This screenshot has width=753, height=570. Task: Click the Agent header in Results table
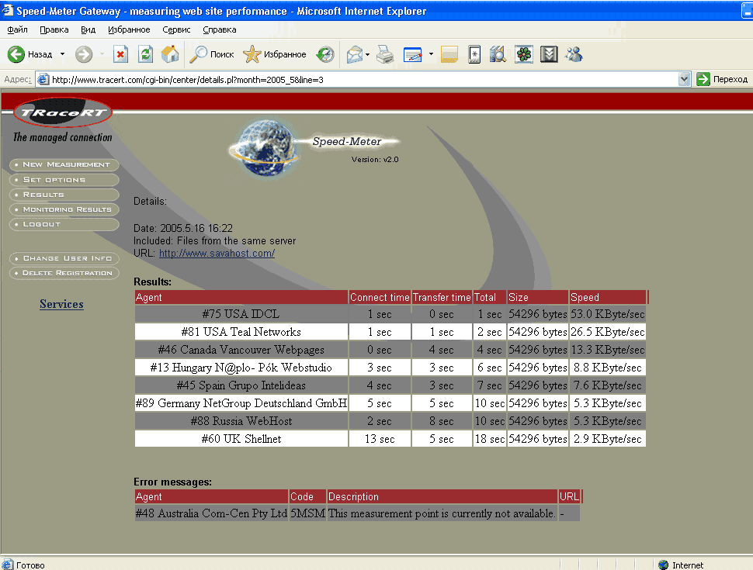click(x=241, y=297)
